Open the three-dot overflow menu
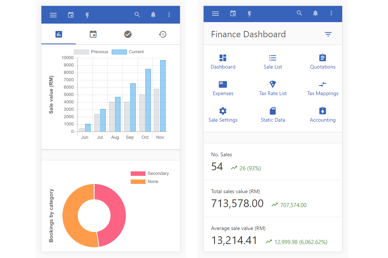The height and width of the screenshot is (258, 388). [331, 13]
